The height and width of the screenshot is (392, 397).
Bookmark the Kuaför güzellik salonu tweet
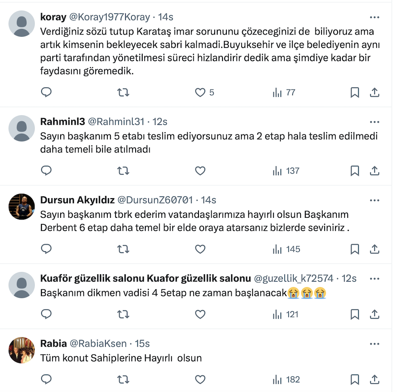coord(355,314)
